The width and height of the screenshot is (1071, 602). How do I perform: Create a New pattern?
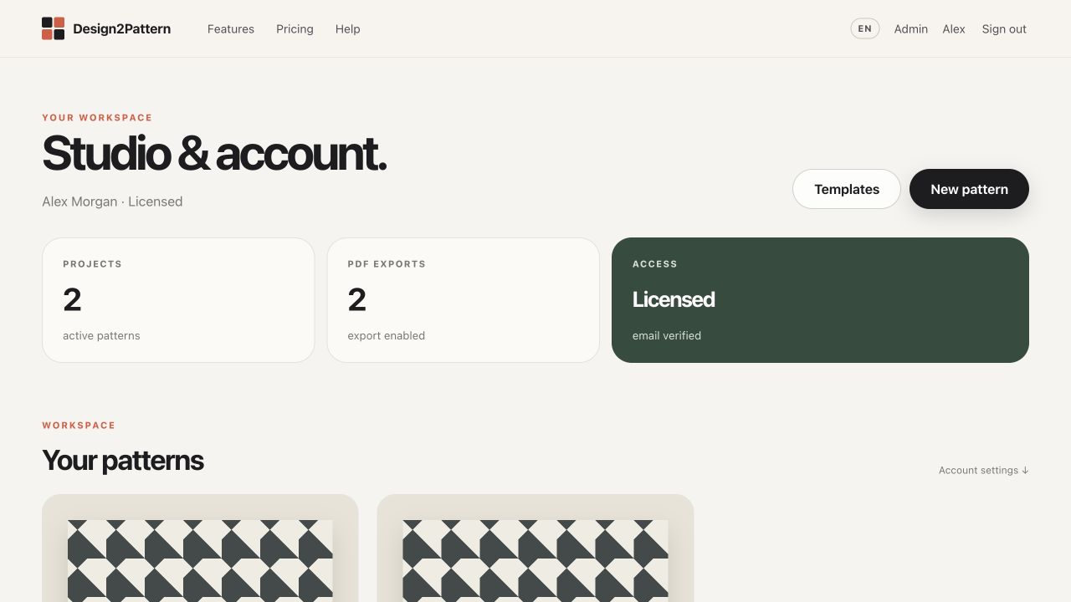[x=969, y=189]
